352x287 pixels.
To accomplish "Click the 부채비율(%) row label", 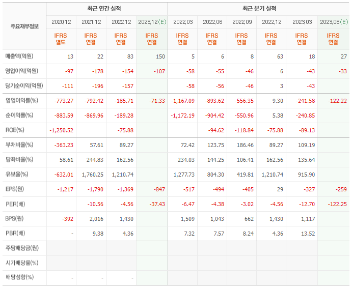I will pos(19,145).
